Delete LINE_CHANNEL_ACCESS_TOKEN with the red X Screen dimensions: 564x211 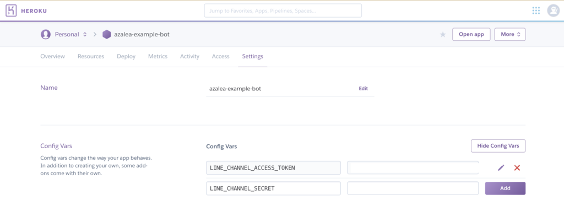point(517,167)
